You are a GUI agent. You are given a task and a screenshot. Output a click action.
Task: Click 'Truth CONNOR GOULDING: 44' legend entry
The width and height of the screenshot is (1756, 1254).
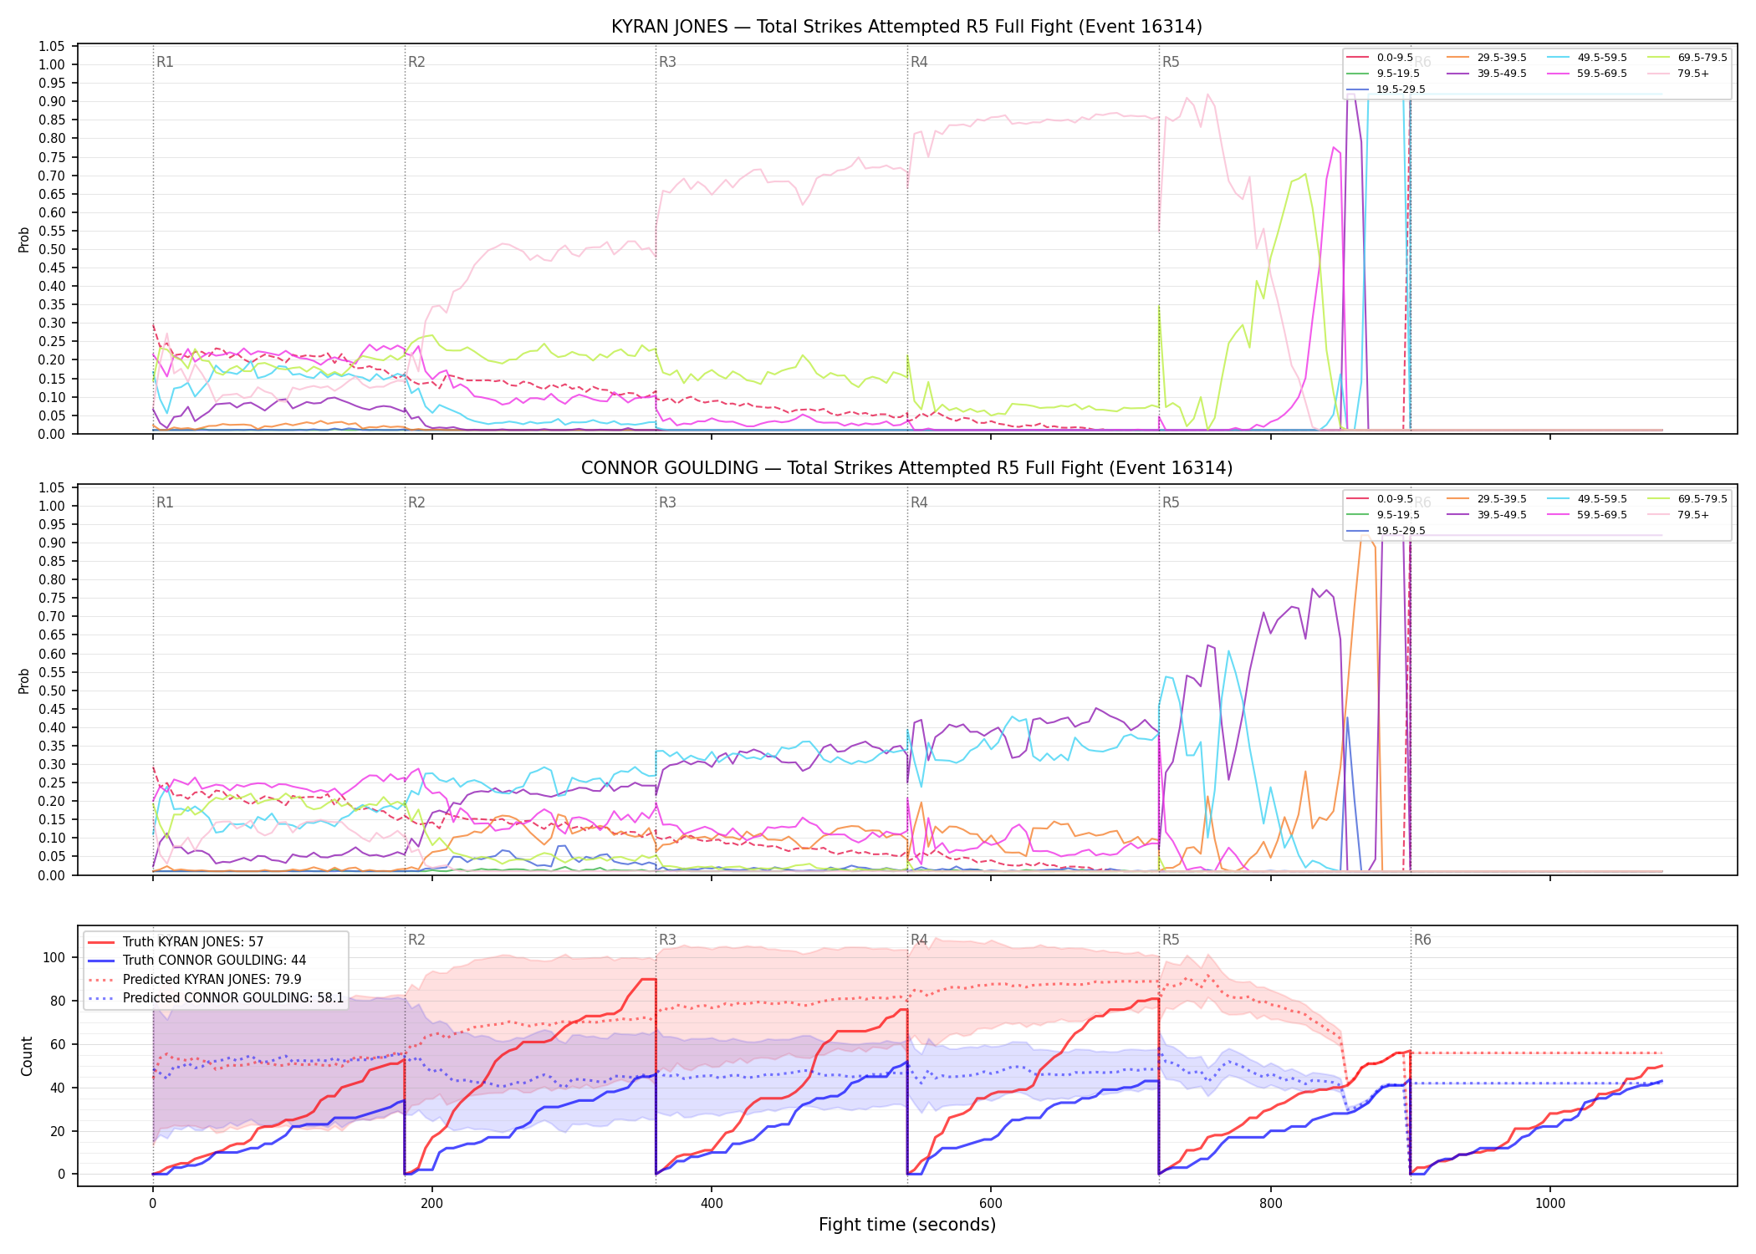[197, 961]
